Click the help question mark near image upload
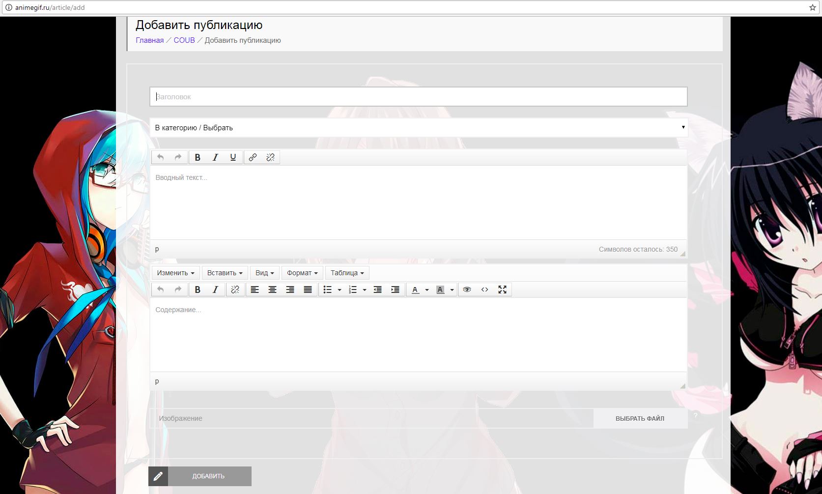Image resolution: width=822 pixels, height=494 pixels. coord(695,415)
